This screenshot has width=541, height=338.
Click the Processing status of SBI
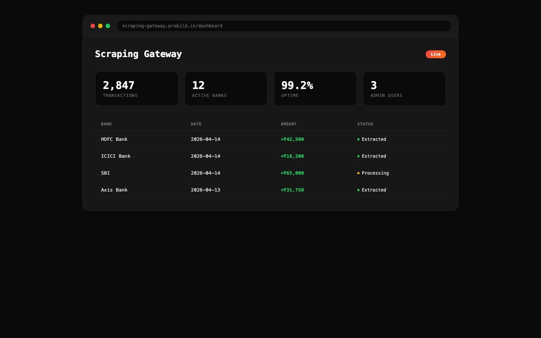pos(375,173)
